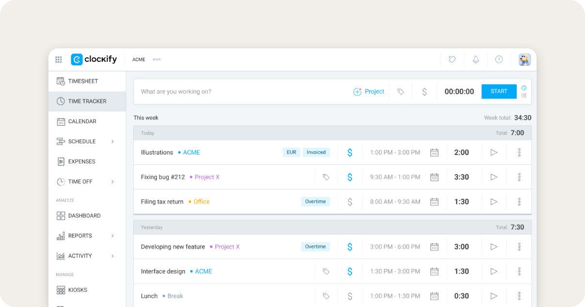Screen dimensions: 585x307
Task: Open Schedule in the sidebar
Action: tap(87, 141)
